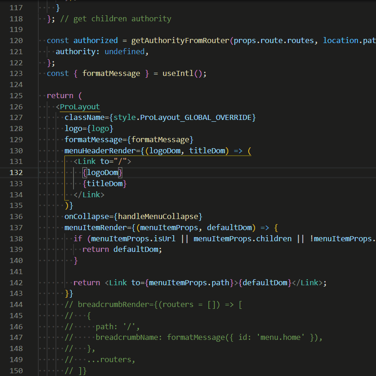Click line number 132 to select it
Viewport: 376px width, 376px height.
pyautogui.click(x=16, y=172)
